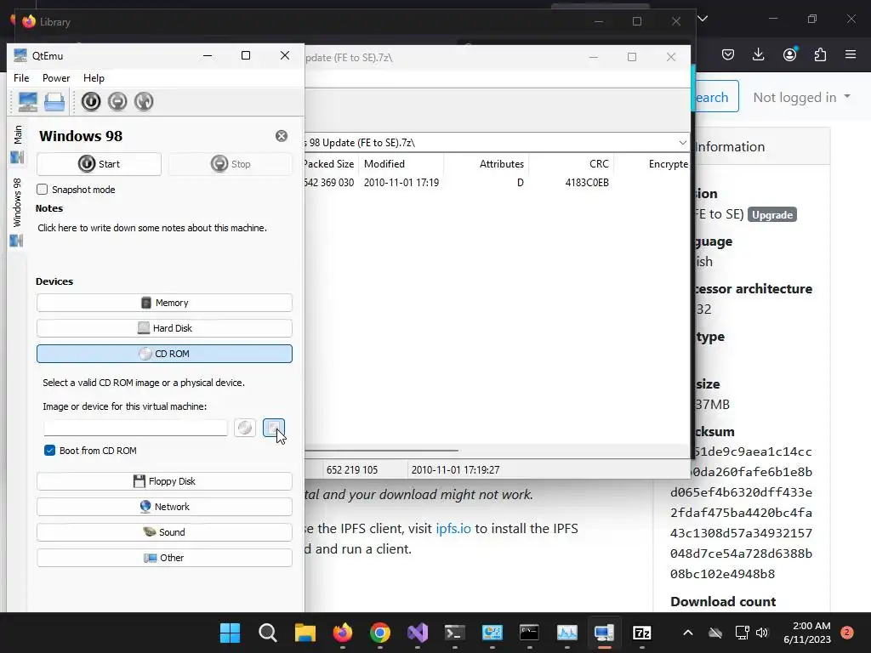Click the notes text about this machine
871x653 pixels.
pos(152,228)
